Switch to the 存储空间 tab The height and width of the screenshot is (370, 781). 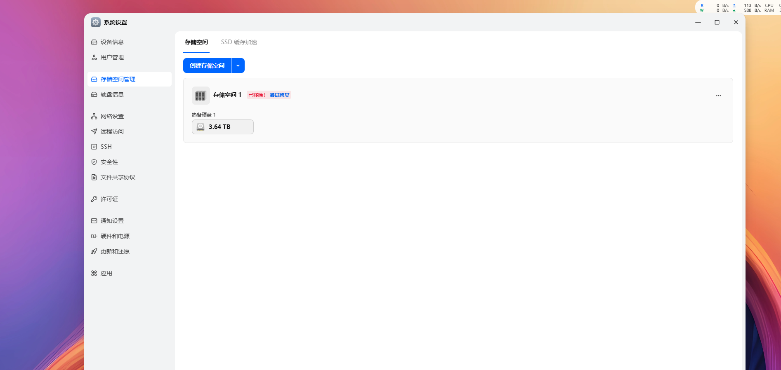(196, 42)
